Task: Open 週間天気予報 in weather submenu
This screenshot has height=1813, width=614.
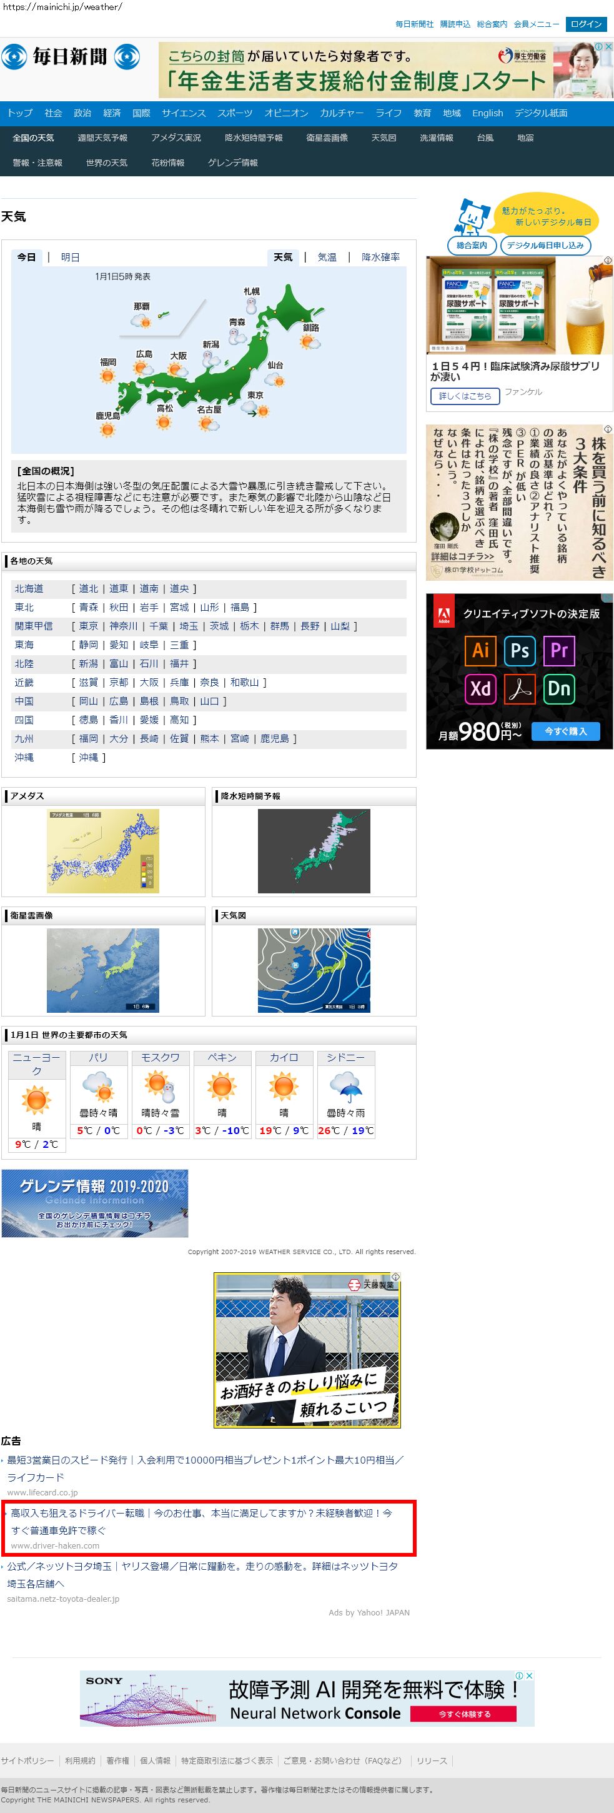Action: [102, 138]
